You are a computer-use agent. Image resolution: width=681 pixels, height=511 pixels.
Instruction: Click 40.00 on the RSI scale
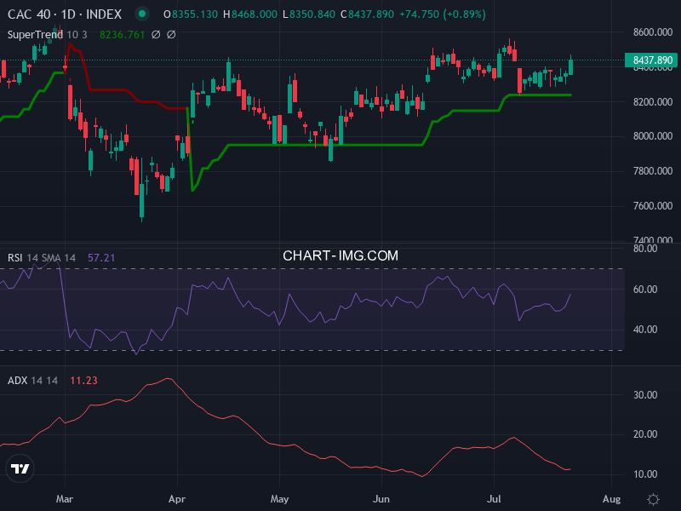pyautogui.click(x=645, y=330)
